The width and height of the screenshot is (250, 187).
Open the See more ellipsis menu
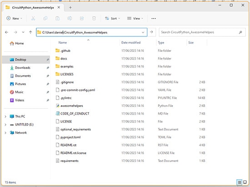click(154, 19)
